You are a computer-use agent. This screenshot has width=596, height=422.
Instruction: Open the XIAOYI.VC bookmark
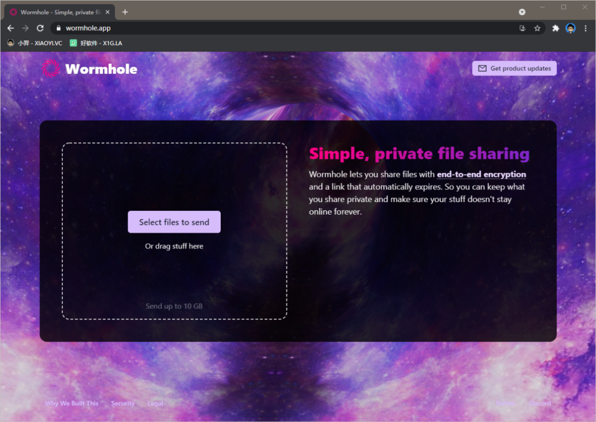pyautogui.click(x=35, y=43)
